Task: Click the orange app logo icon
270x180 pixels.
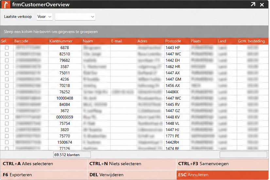Action: pos(6,4)
